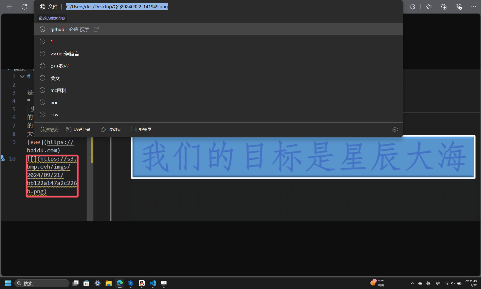Choose the vscode调语言 recent search

pyautogui.click(x=218, y=54)
